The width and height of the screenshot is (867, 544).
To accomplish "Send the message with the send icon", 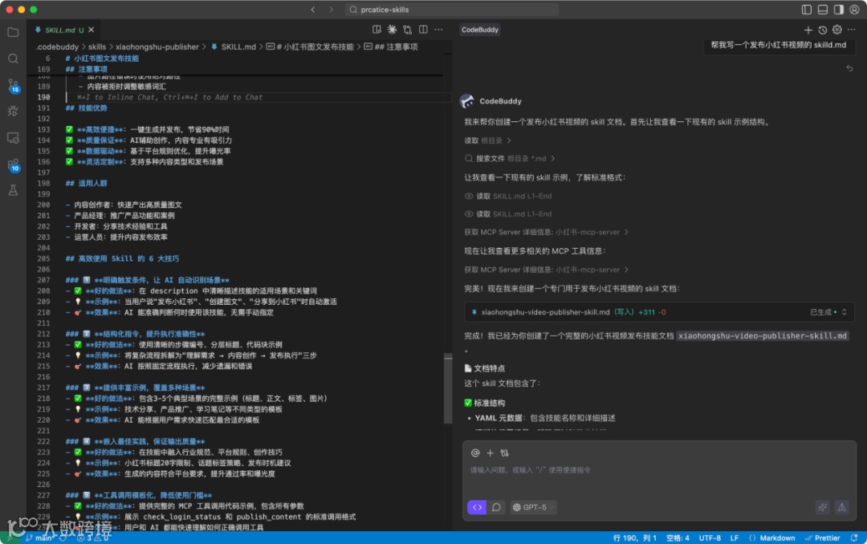I will 841,507.
